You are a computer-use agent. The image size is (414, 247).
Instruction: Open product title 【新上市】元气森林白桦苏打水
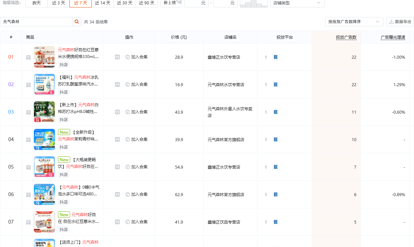point(78,108)
